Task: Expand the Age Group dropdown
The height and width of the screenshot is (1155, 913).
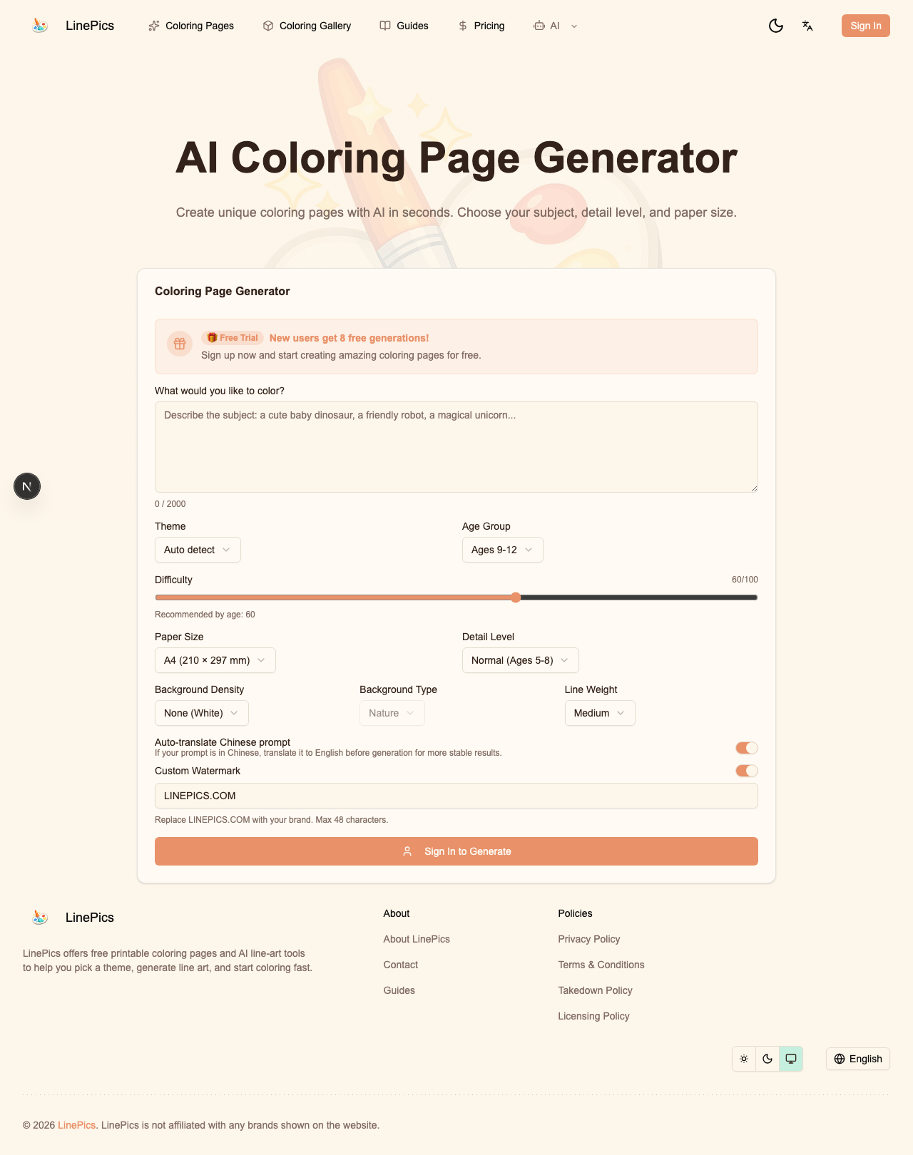Action: pyautogui.click(x=502, y=550)
